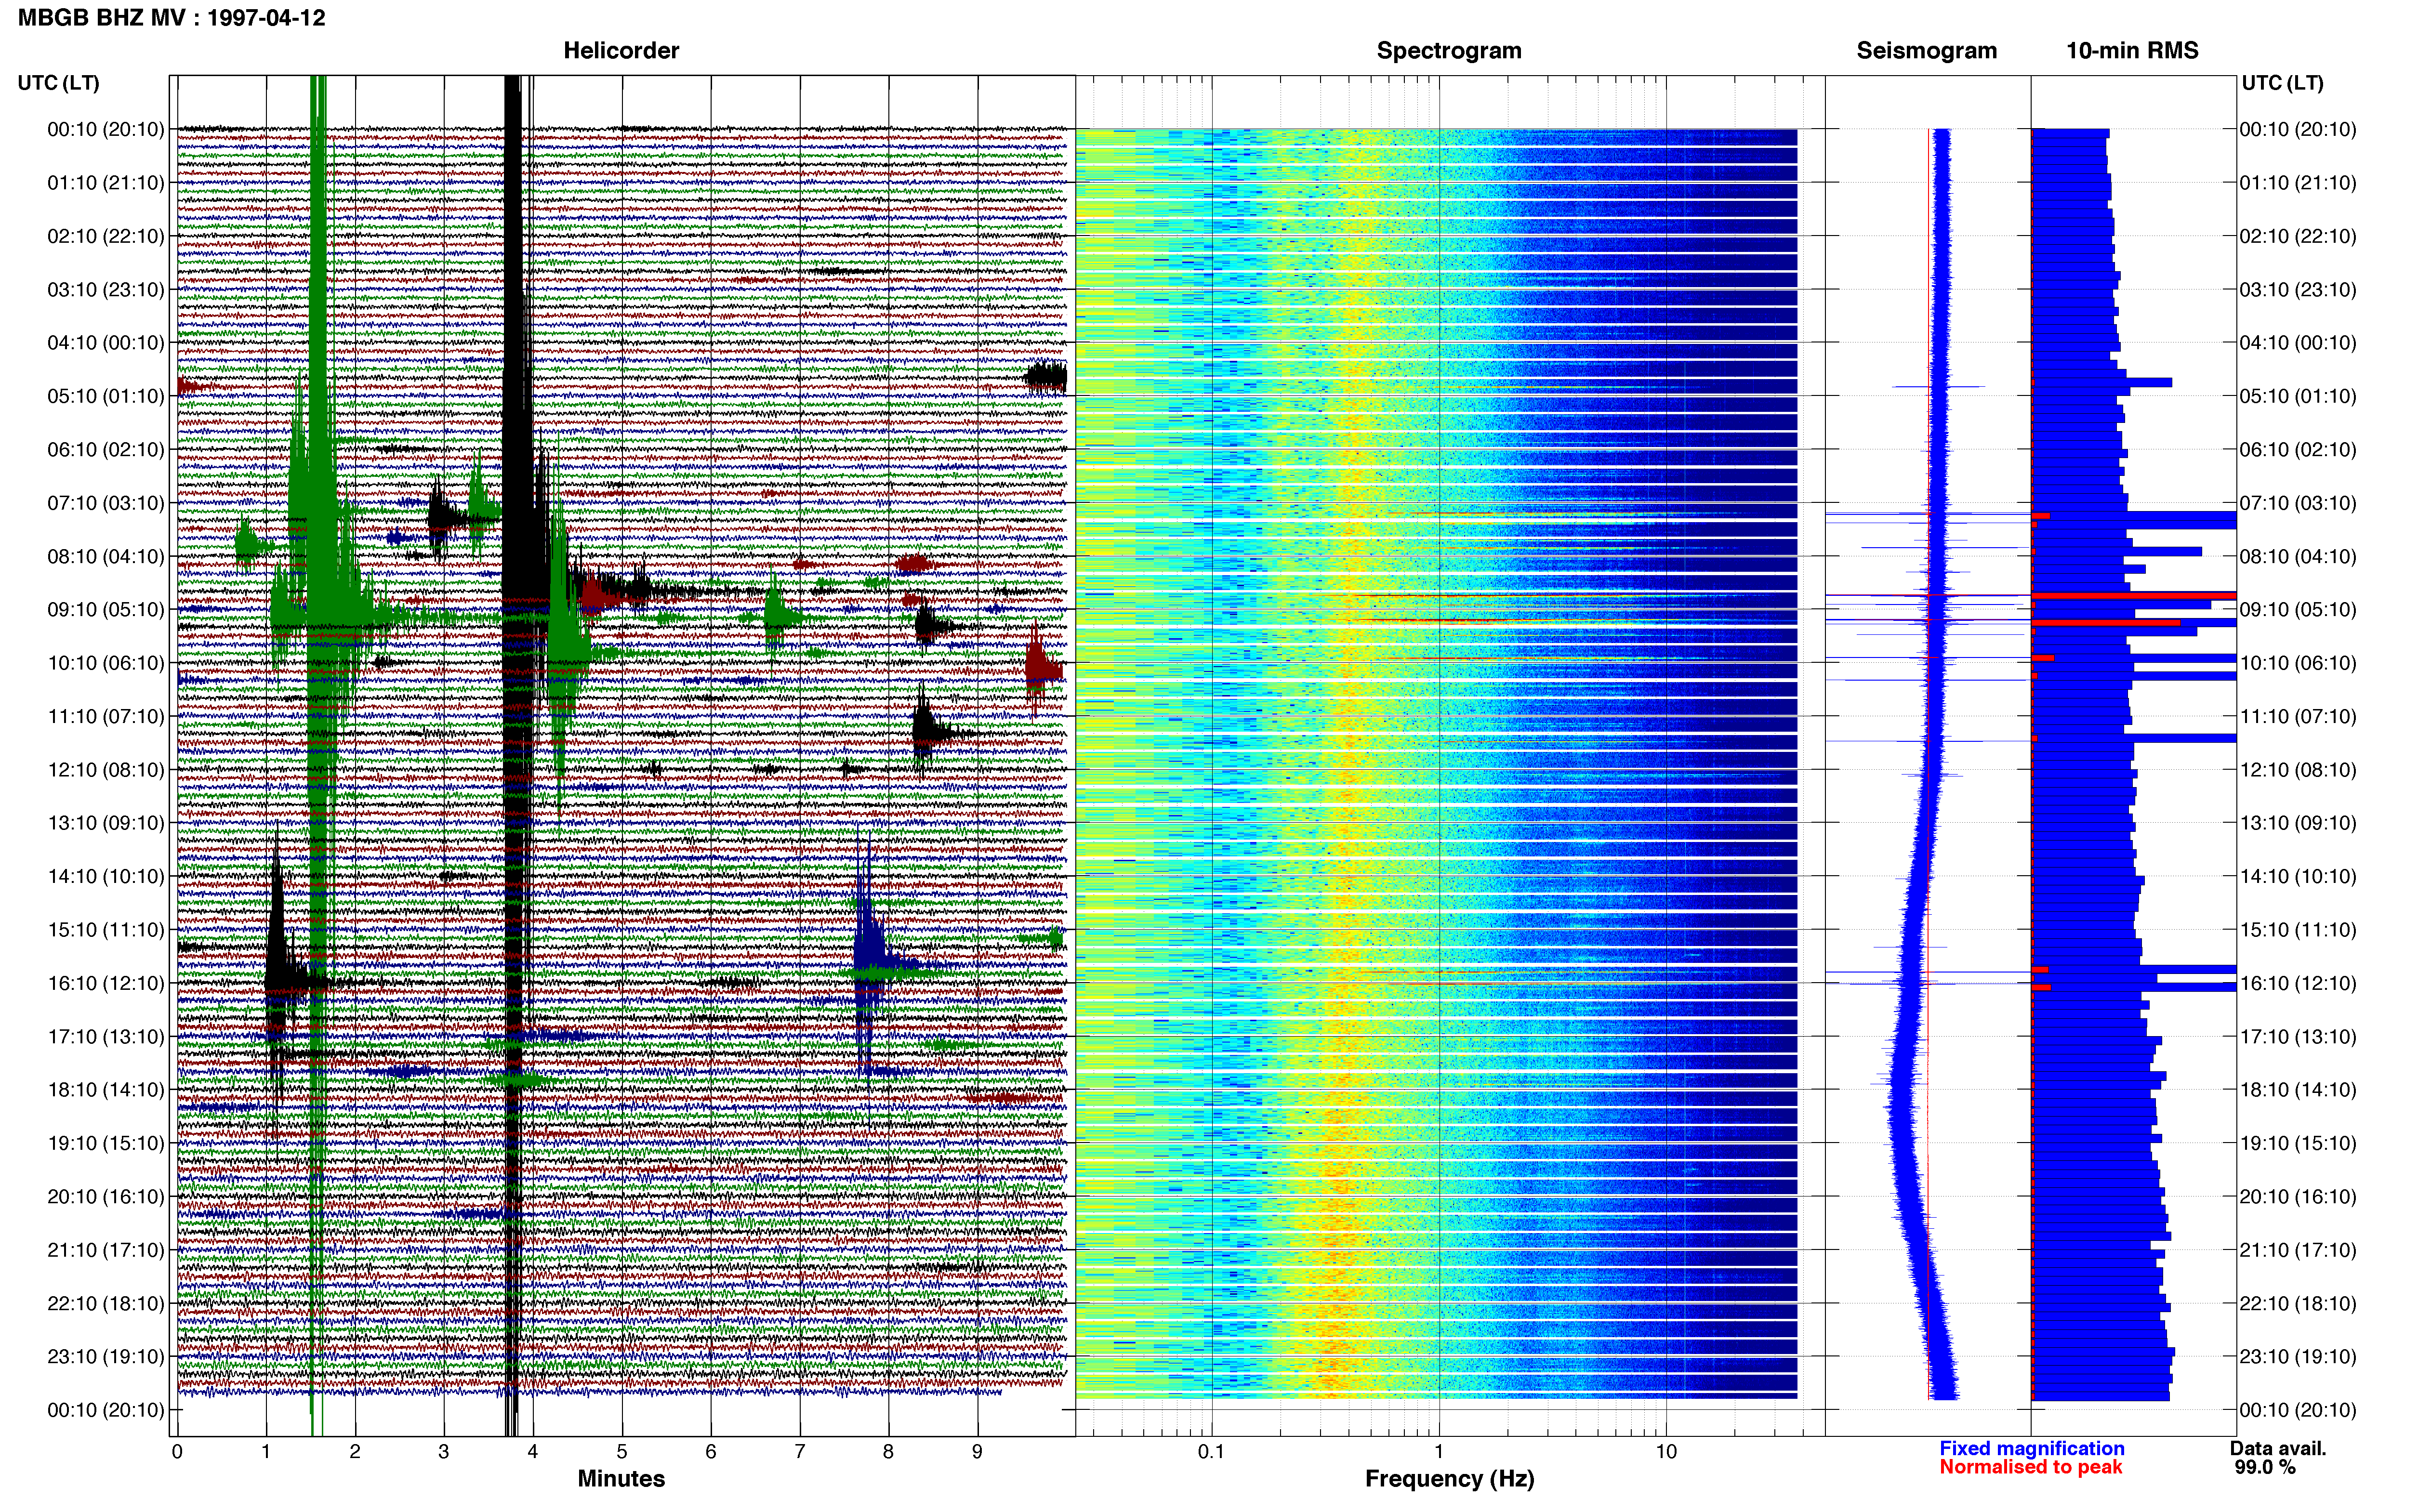The width and height of the screenshot is (2418, 1512).
Task: Click left time label '16:10 (12:10)'
Action: (105, 983)
